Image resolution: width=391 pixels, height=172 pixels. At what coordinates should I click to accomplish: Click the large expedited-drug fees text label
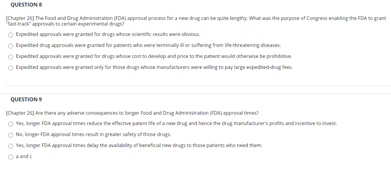click(x=154, y=67)
